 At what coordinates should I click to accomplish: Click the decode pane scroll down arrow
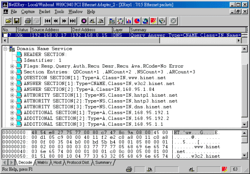tap(245, 124)
